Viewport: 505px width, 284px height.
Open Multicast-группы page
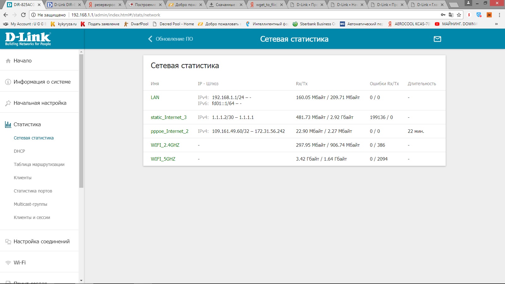[30, 204]
